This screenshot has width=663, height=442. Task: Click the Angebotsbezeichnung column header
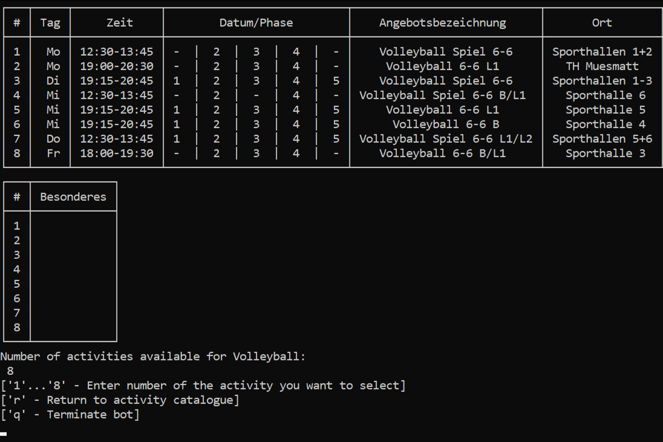(442, 23)
